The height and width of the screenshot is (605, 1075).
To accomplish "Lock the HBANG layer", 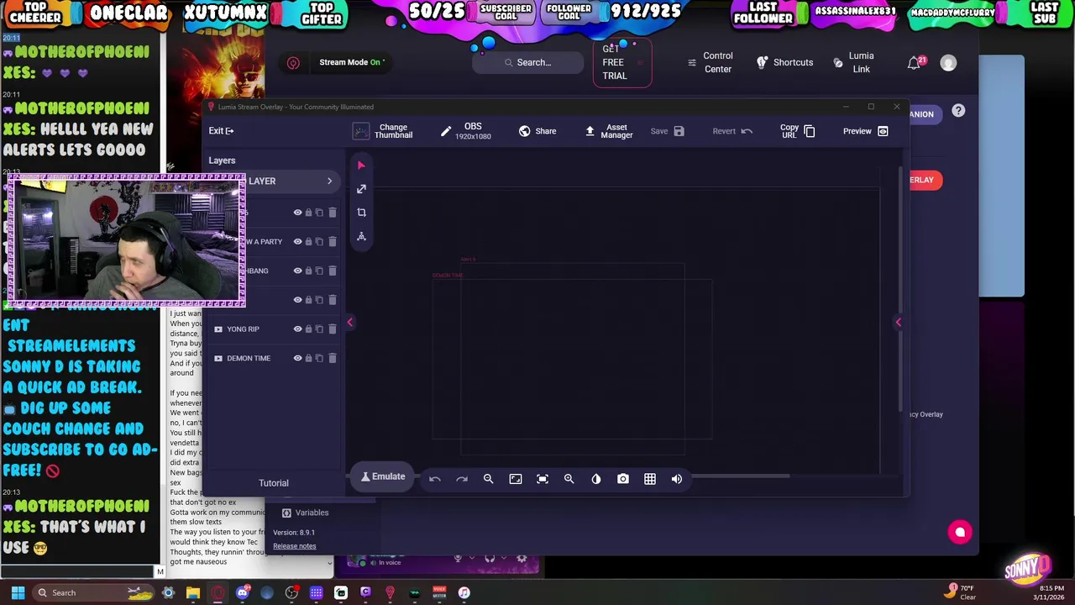I will click(x=308, y=271).
